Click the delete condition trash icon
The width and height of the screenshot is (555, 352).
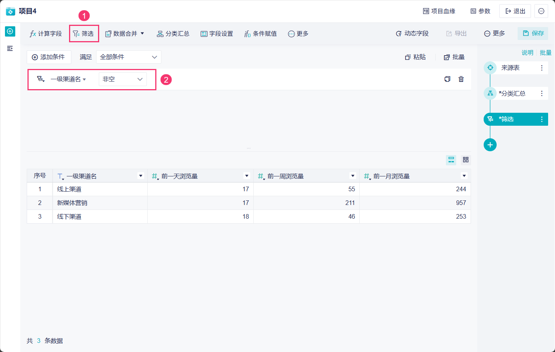461,79
